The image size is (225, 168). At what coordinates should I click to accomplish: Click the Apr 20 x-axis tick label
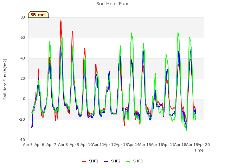[204, 145]
